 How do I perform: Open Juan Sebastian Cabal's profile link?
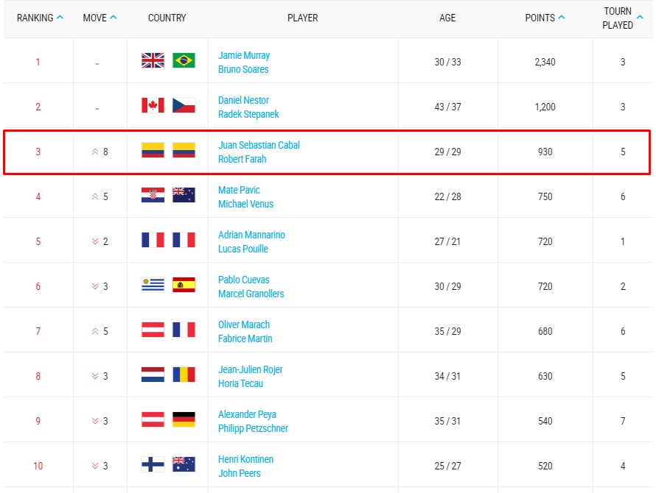coord(259,145)
